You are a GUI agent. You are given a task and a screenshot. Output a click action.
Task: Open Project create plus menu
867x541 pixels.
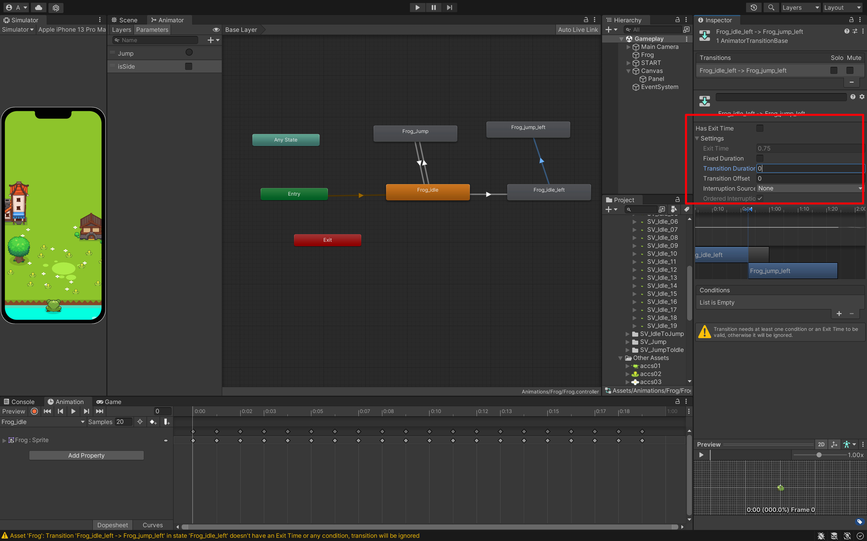point(611,209)
